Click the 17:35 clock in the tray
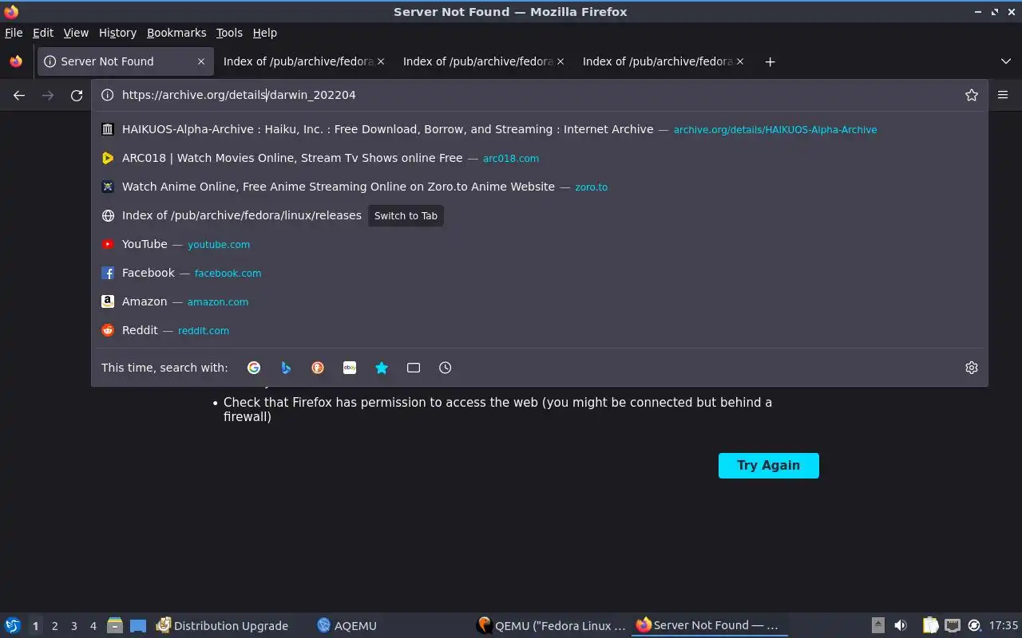The image size is (1022, 638). point(1004,626)
